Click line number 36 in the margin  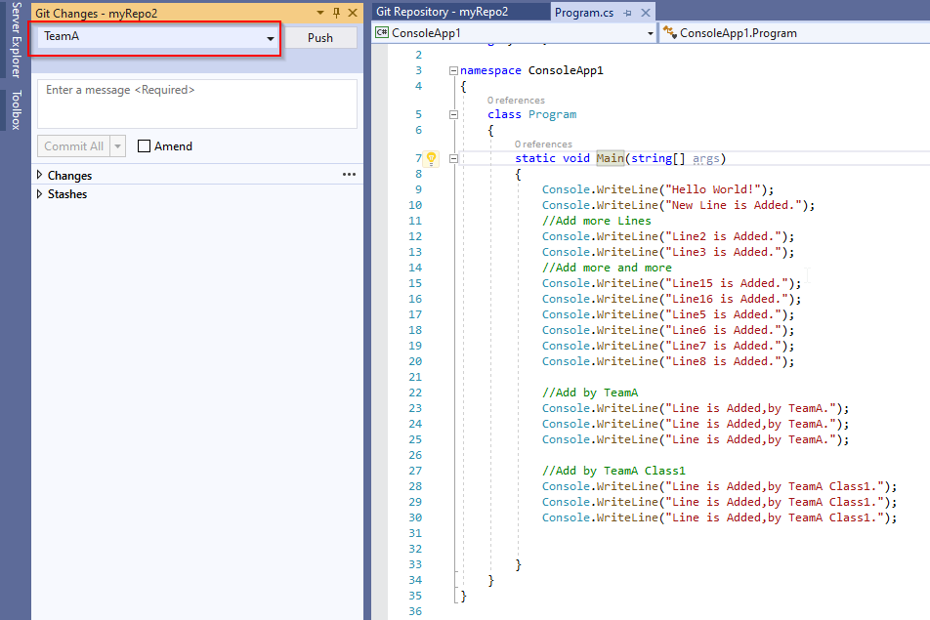pyautogui.click(x=415, y=611)
